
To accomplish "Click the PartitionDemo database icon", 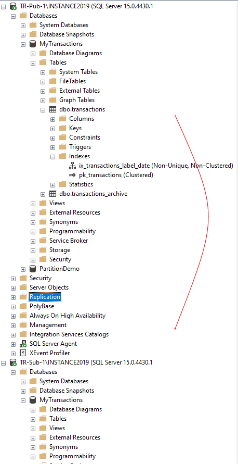I will coord(33,269).
